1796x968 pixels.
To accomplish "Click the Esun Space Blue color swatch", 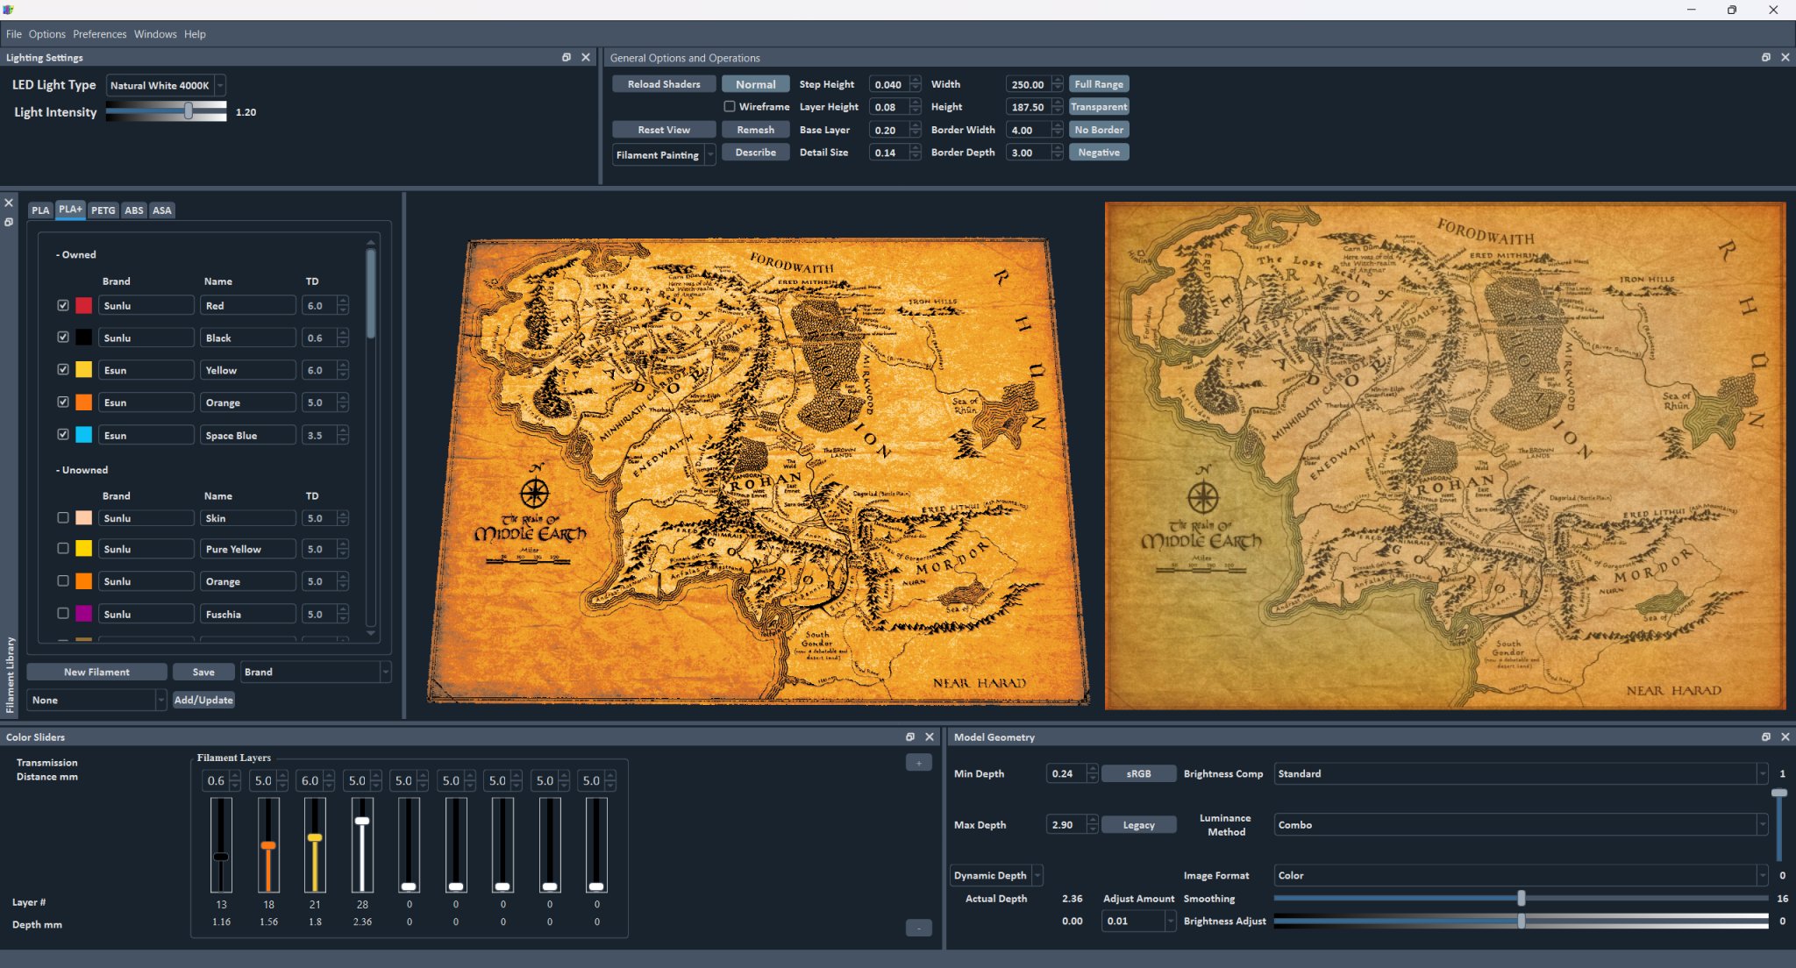I will coord(83,434).
